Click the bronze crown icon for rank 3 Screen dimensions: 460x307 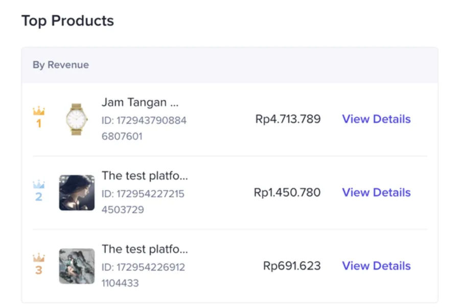coord(39,258)
